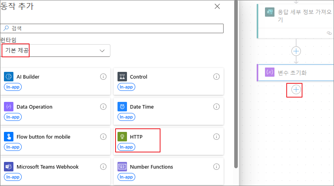Image resolution: width=334 pixels, height=186 pixels.
Task: Select the Number Functions label text
Action: point(151,167)
